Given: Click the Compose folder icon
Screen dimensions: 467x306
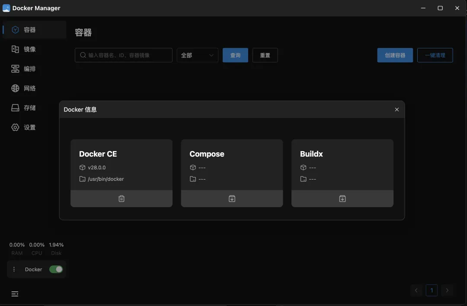Looking at the screenshot, I should (x=193, y=179).
